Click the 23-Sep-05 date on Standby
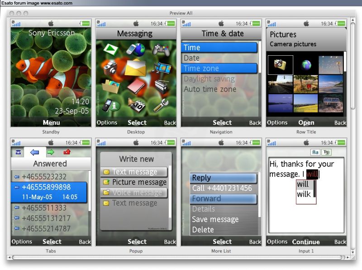Viewport: 362px width, 270px height. 72,111
